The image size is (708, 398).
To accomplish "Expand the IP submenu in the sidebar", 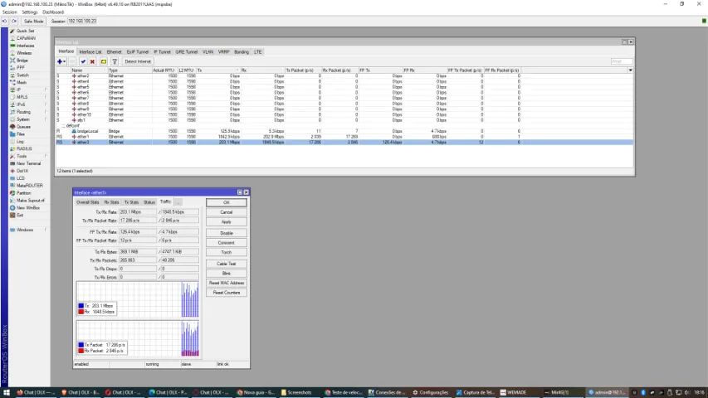I will coord(46,90).
